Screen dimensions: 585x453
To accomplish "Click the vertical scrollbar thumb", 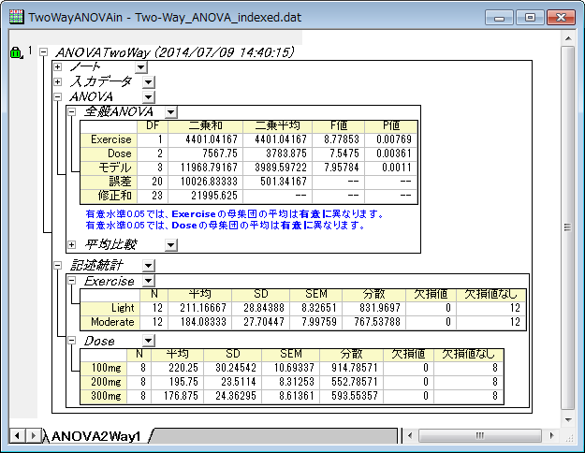I will 568,227.
